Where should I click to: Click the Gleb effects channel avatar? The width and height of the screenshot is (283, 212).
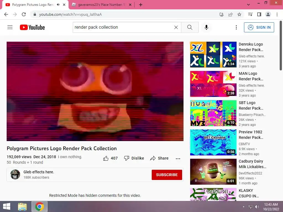click(15, 174)
